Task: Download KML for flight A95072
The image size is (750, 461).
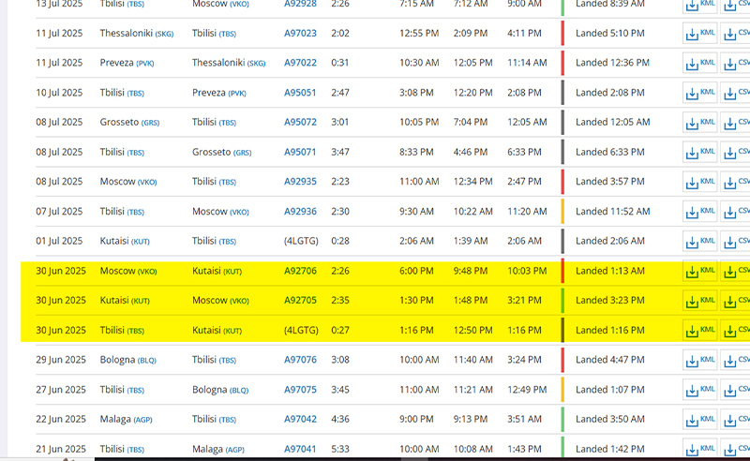Action: tap(699, 123)
